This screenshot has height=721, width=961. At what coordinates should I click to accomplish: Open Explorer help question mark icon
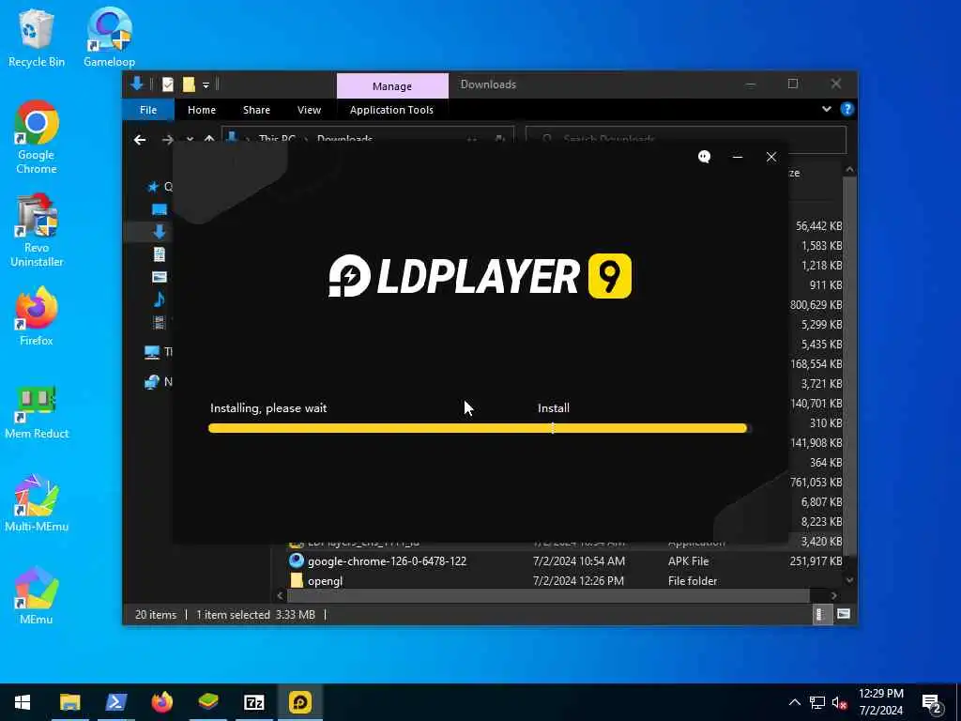(847, 109)
